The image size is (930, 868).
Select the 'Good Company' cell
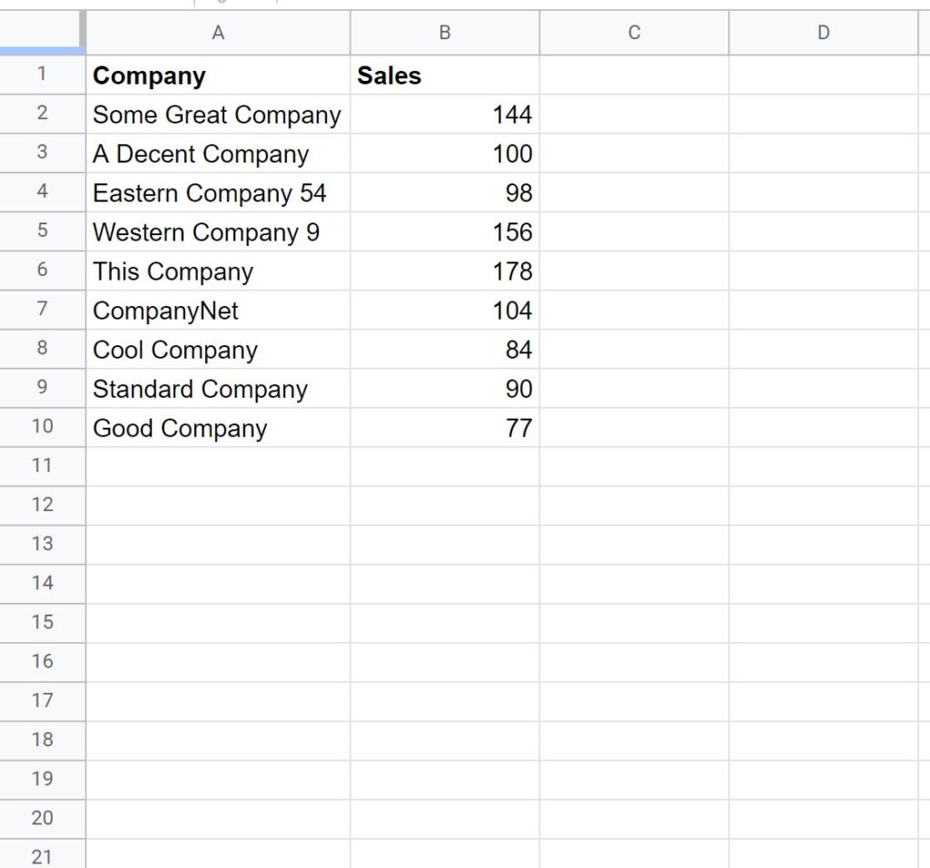(218, 428)
